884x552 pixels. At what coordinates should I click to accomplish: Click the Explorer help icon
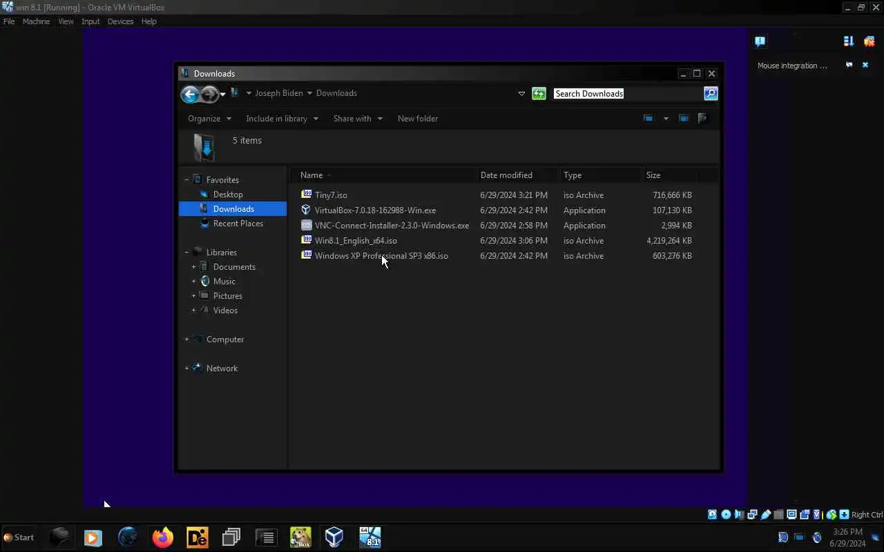coord(703,119)
